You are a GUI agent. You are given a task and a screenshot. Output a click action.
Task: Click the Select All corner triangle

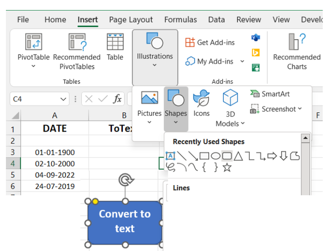click(15, 115)
